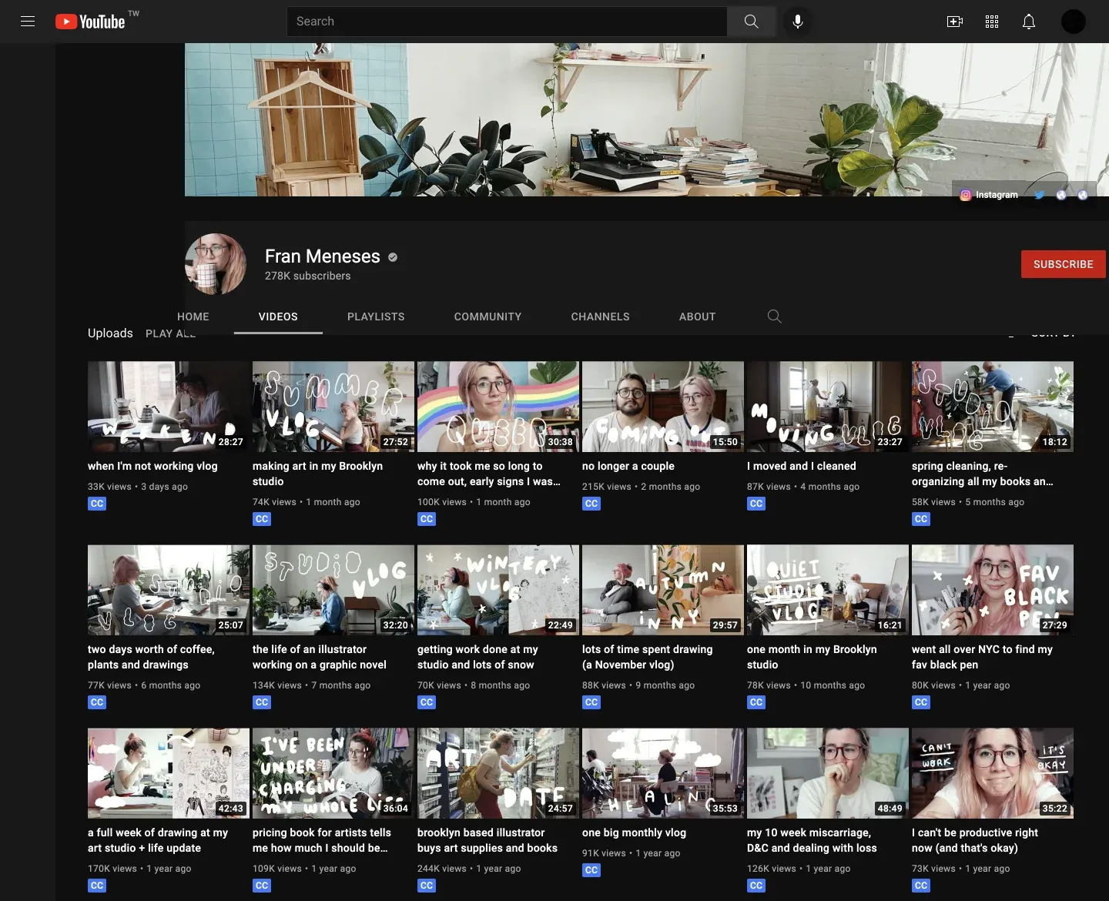
Task: Open the About tab
Action: pyautogui.click(x=697, y=317)
